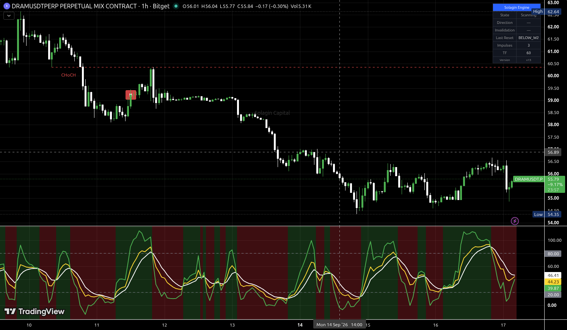Click the 58.00 price axis label
Screen dimensions: 567x330
[x=553, y=125]
